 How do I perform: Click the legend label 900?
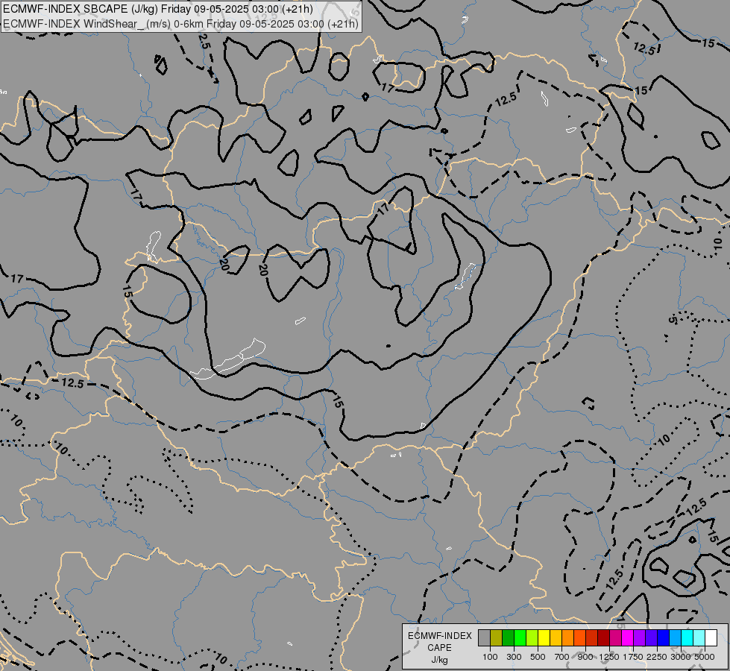[x=585, y=657]
